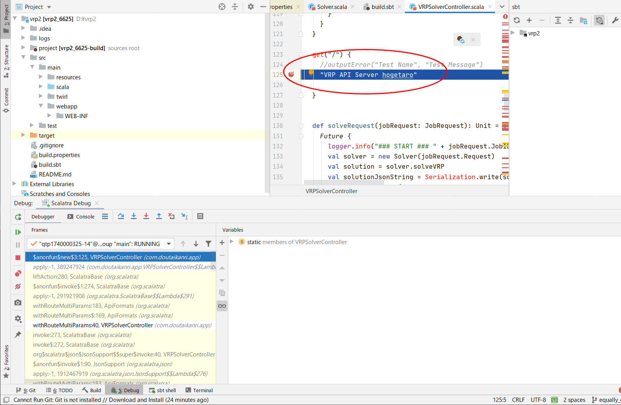Load sbt changes from floating notification
This screenshot has height=405, width=621.
(461, 39)
